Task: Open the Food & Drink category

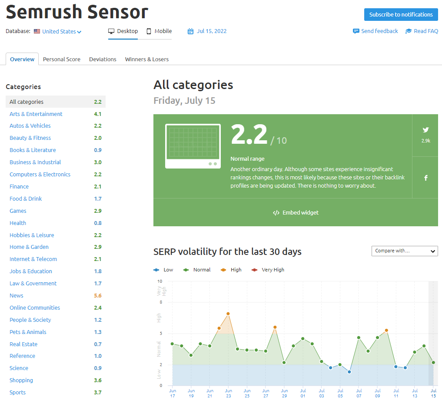Action: (x=26, y=199)
